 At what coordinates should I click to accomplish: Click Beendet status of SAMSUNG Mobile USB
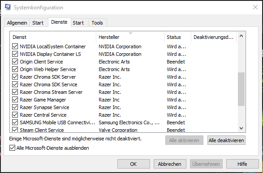click(176, 122)
